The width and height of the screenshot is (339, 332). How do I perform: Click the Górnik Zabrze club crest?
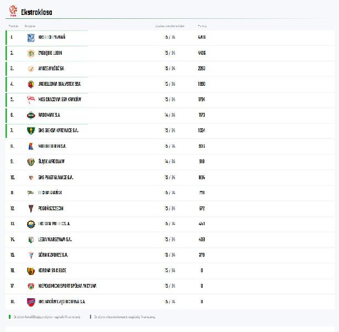click(x=31, y=255)
